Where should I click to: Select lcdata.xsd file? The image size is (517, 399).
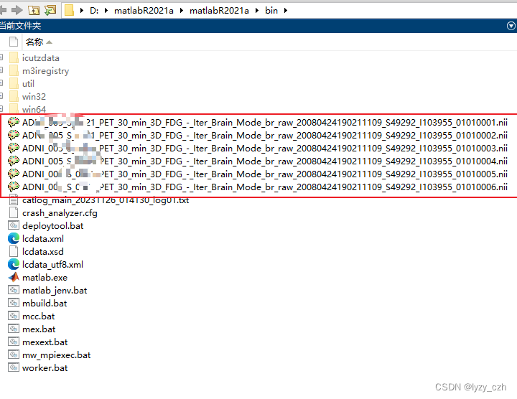click(x=43, y=252)
